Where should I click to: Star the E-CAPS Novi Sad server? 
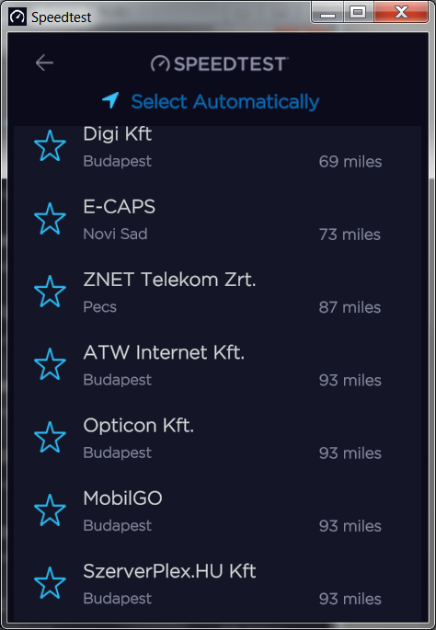pyautogui.click(x=50, y=219)
